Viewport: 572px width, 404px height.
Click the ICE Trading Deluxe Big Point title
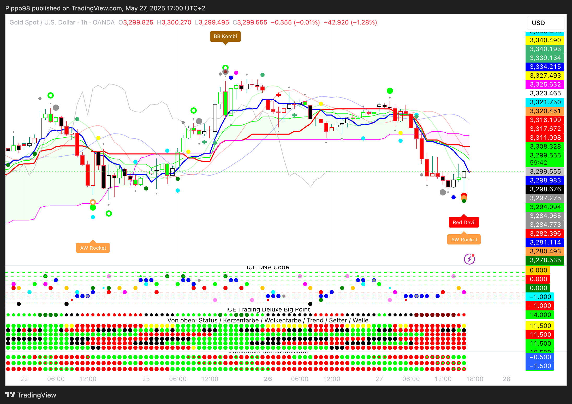point(268,310)
